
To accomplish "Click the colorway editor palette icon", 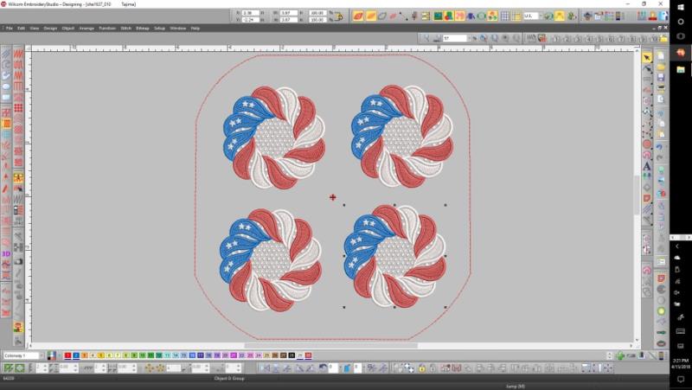I will [x=52, y=355].
